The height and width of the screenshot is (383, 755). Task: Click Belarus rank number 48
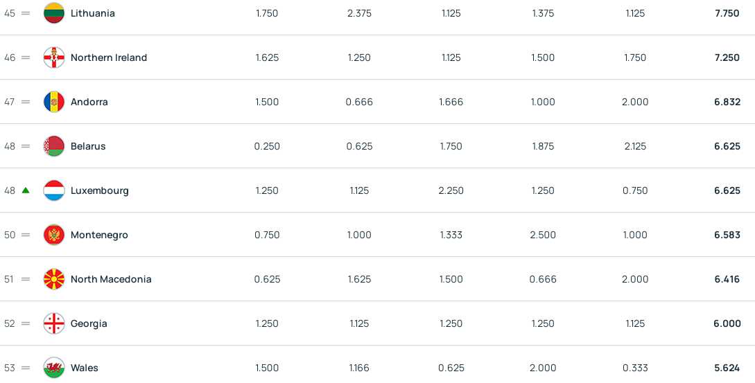coord(10,146)
